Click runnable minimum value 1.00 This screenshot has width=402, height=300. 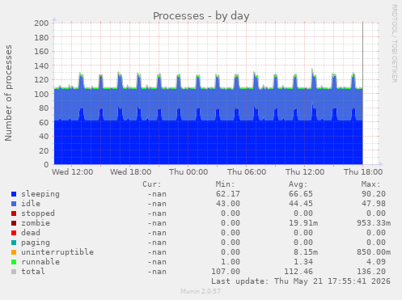click(231, 262)
